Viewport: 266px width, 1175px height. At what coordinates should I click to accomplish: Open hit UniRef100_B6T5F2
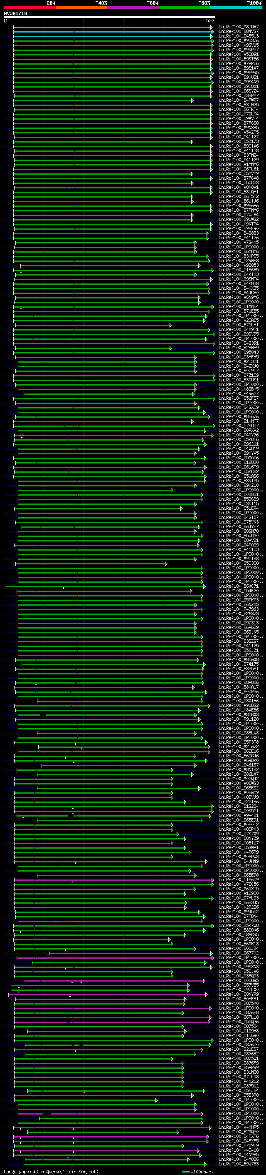click(238, 197)
